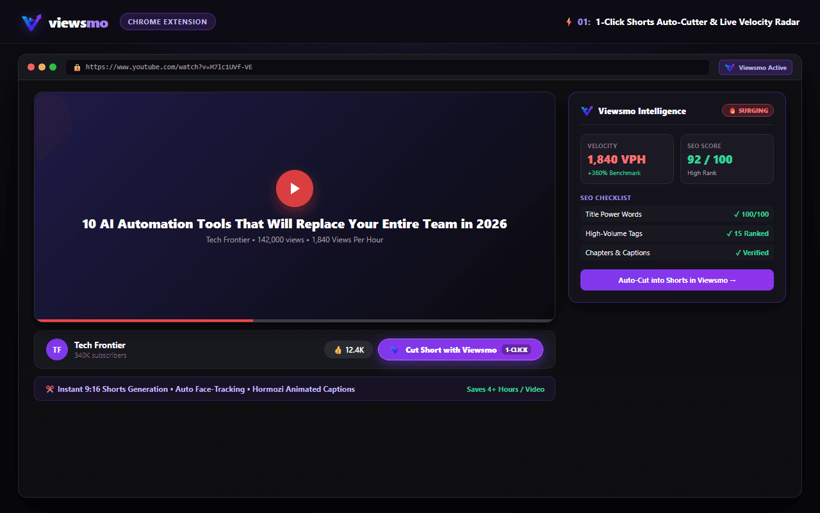Play the video with the red play button
Viewport: 820px width, 513px height.
[295, 189]
